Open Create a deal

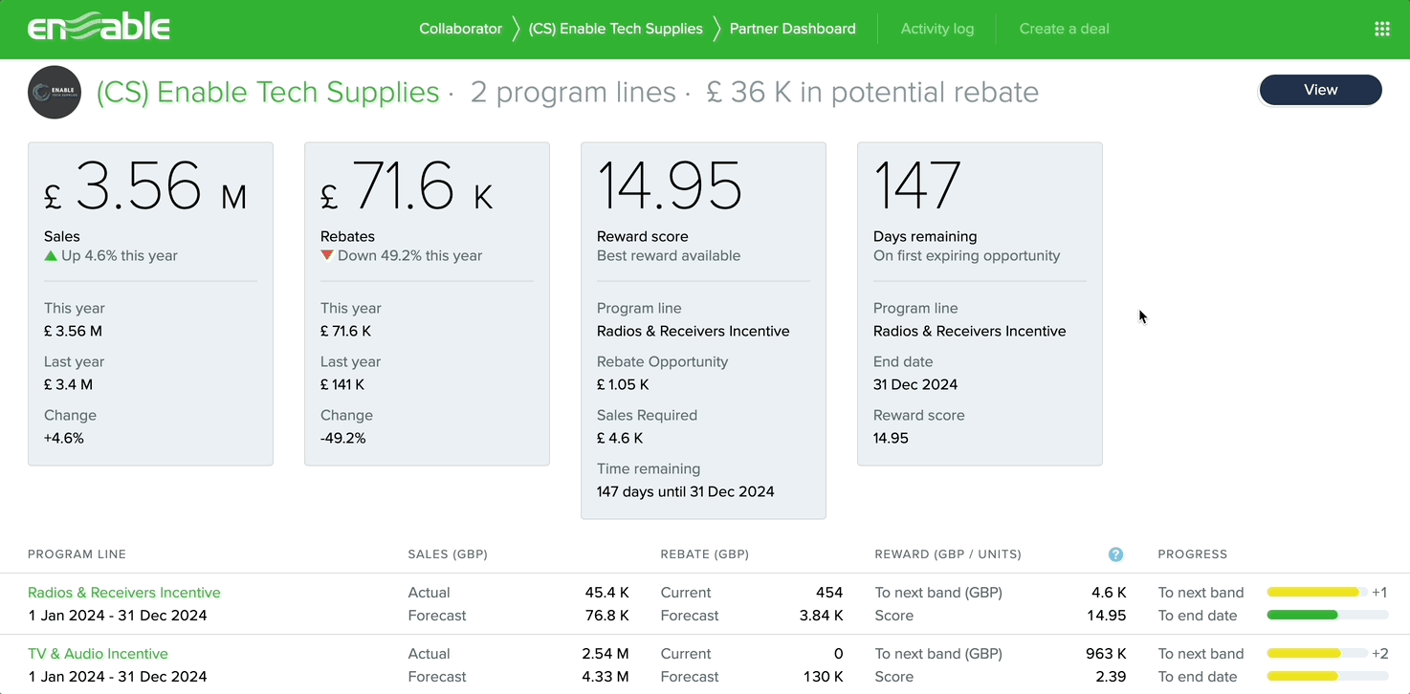pyautogui.click(x=1064, y=29)
